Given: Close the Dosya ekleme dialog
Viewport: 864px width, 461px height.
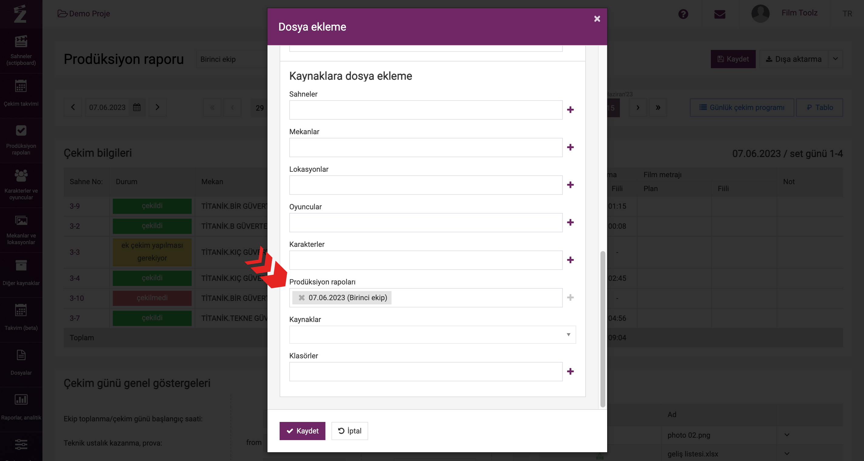Looking at the screenshot, I should click(x=597, y=19).
